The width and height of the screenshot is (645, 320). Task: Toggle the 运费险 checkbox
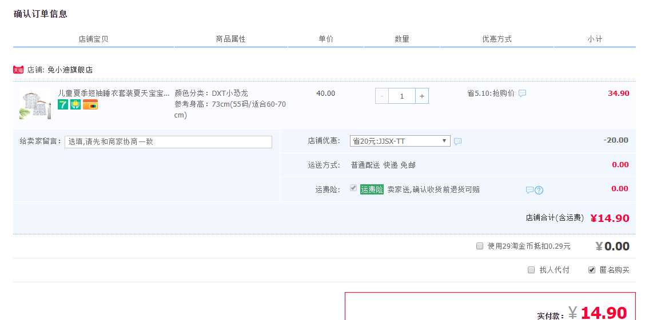[x=353, y=188]
